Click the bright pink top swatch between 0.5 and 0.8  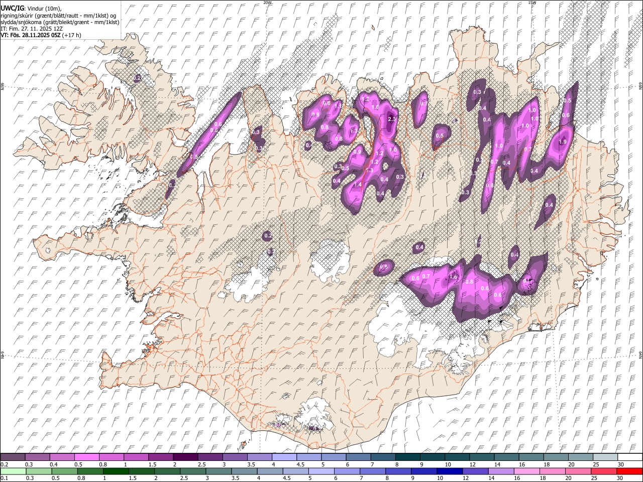(x=87, y=457)
